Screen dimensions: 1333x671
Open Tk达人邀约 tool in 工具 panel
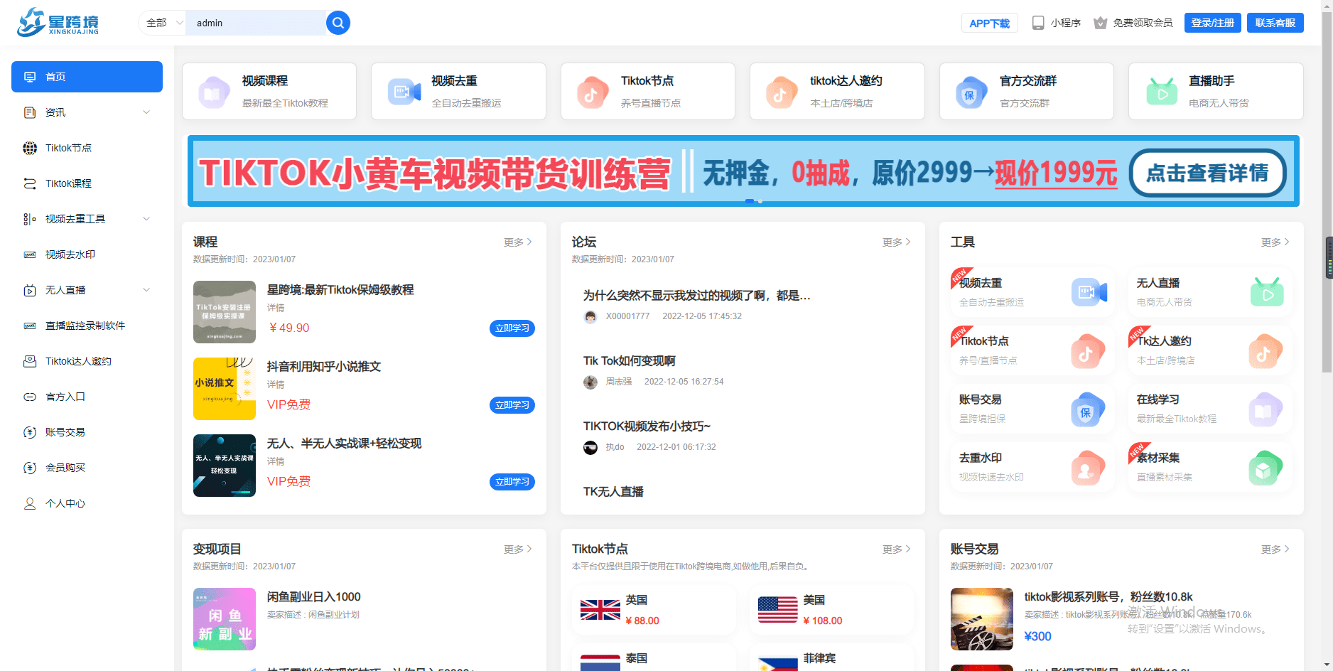(1210, 350)
